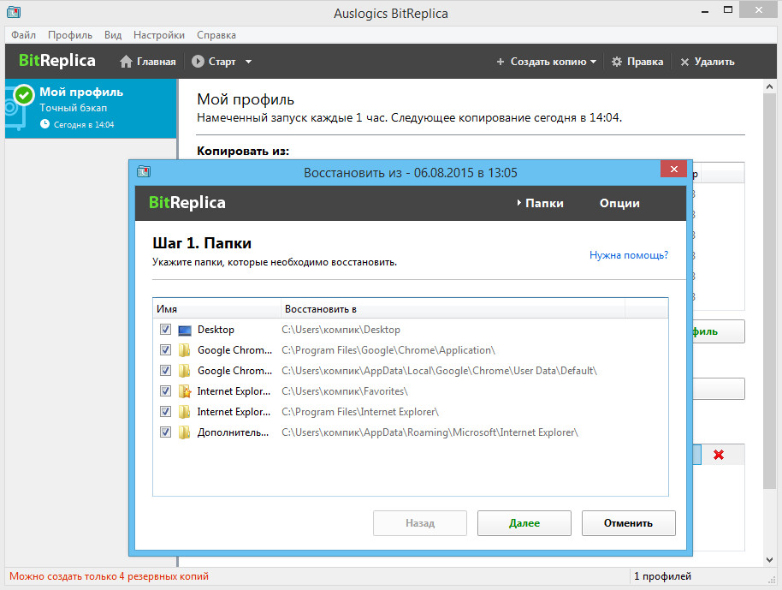The height and width of the screenshot is (590, 782).
Task: Click the red X delete icon
Action: pos(719,455)
